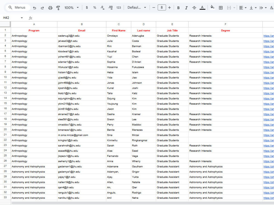Open the Default font dropdown

click(137, 8)
